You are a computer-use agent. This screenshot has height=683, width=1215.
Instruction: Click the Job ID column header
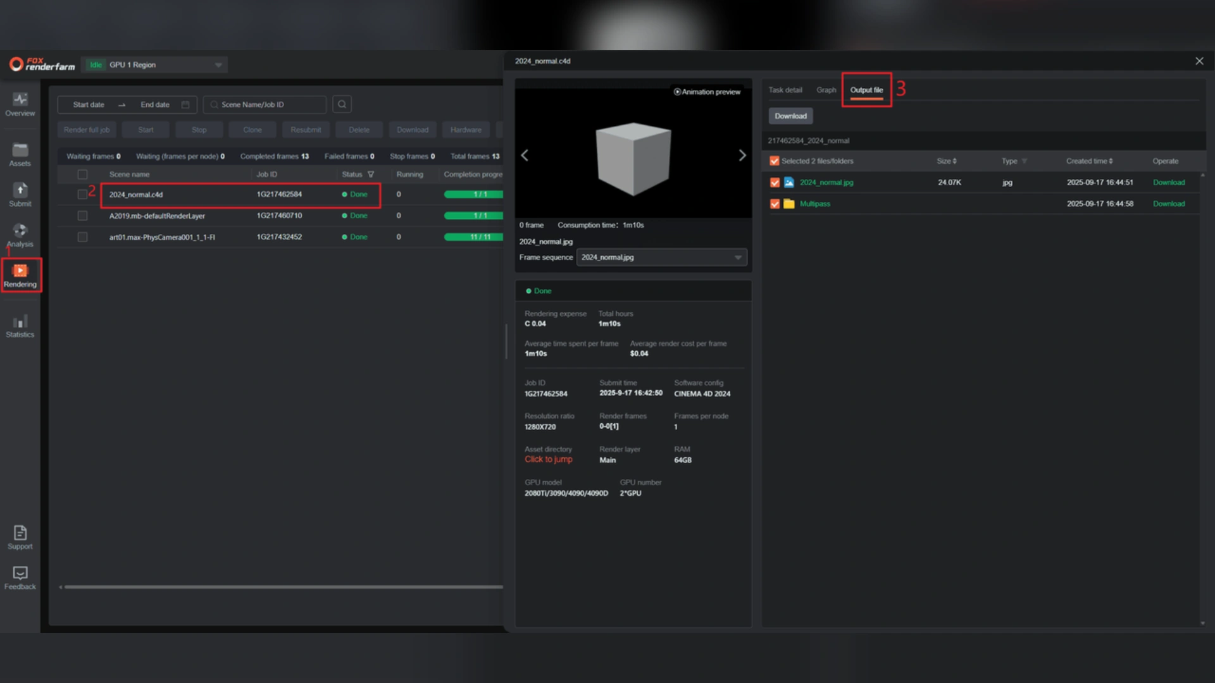click(x=266, y=175)
